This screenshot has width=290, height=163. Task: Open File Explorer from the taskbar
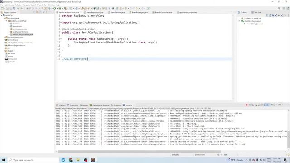click(78, 160)
